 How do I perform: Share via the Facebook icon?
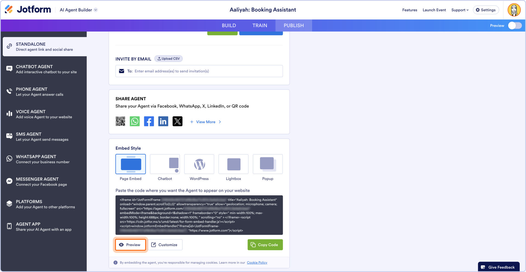149,121
